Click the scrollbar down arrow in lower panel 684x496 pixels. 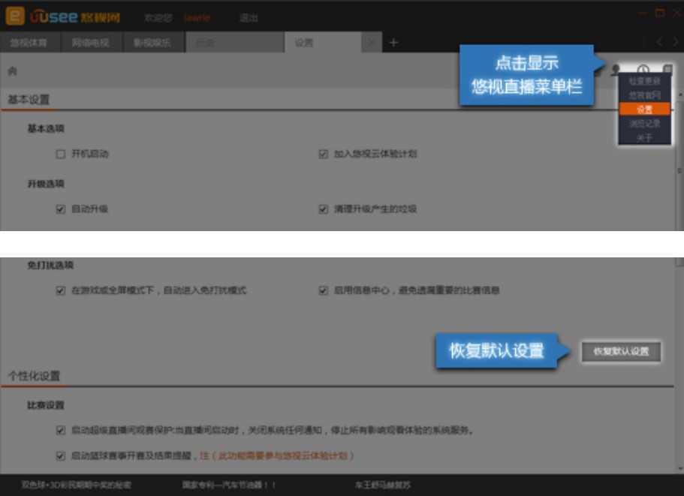(680, 468)
